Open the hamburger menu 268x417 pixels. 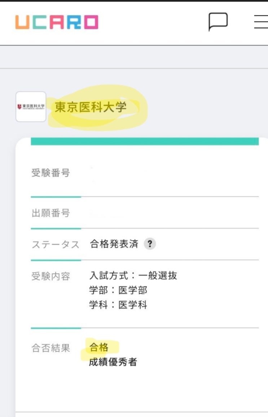pyautogui.click(x=261, y=22)
